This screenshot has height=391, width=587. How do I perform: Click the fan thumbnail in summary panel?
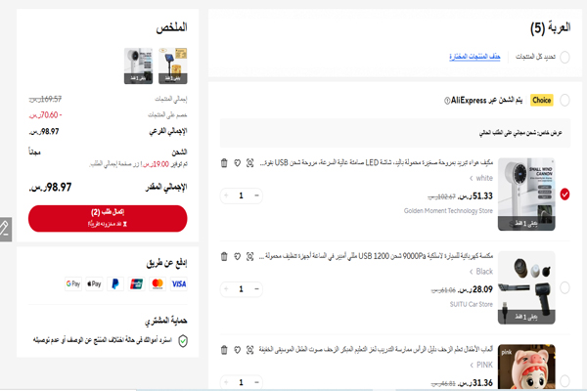139,65
